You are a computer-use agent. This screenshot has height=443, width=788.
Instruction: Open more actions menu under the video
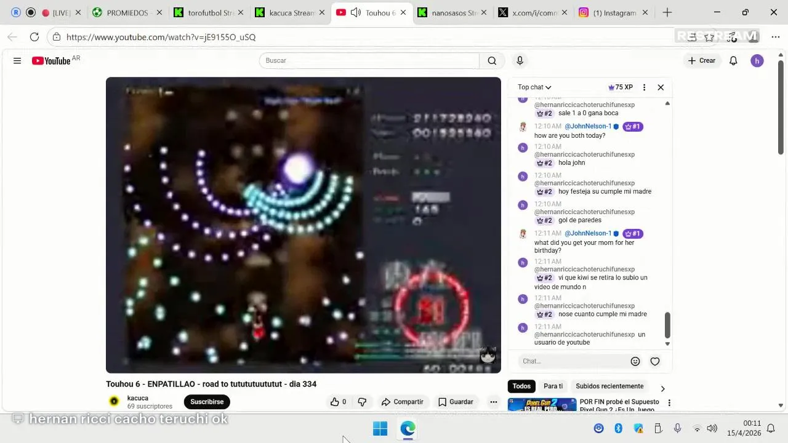point(493,402)
